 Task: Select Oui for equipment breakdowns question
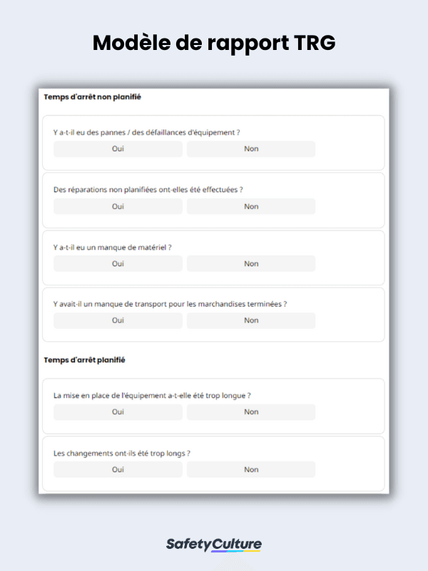pyautogui.click(x=118, y=149)
